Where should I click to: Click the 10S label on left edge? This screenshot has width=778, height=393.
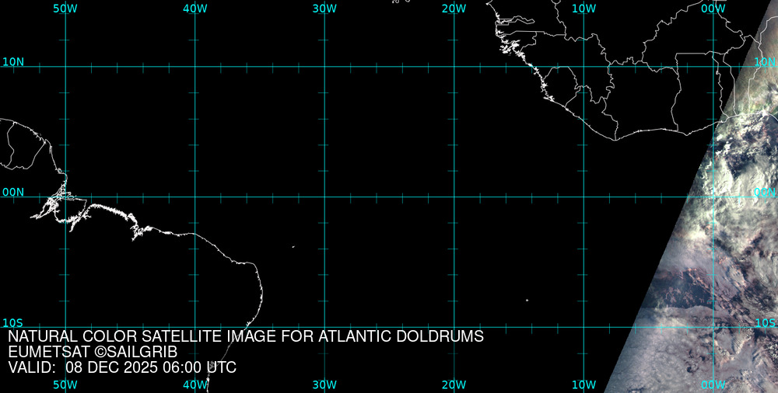pyautogui.click(x=13, y=322)
